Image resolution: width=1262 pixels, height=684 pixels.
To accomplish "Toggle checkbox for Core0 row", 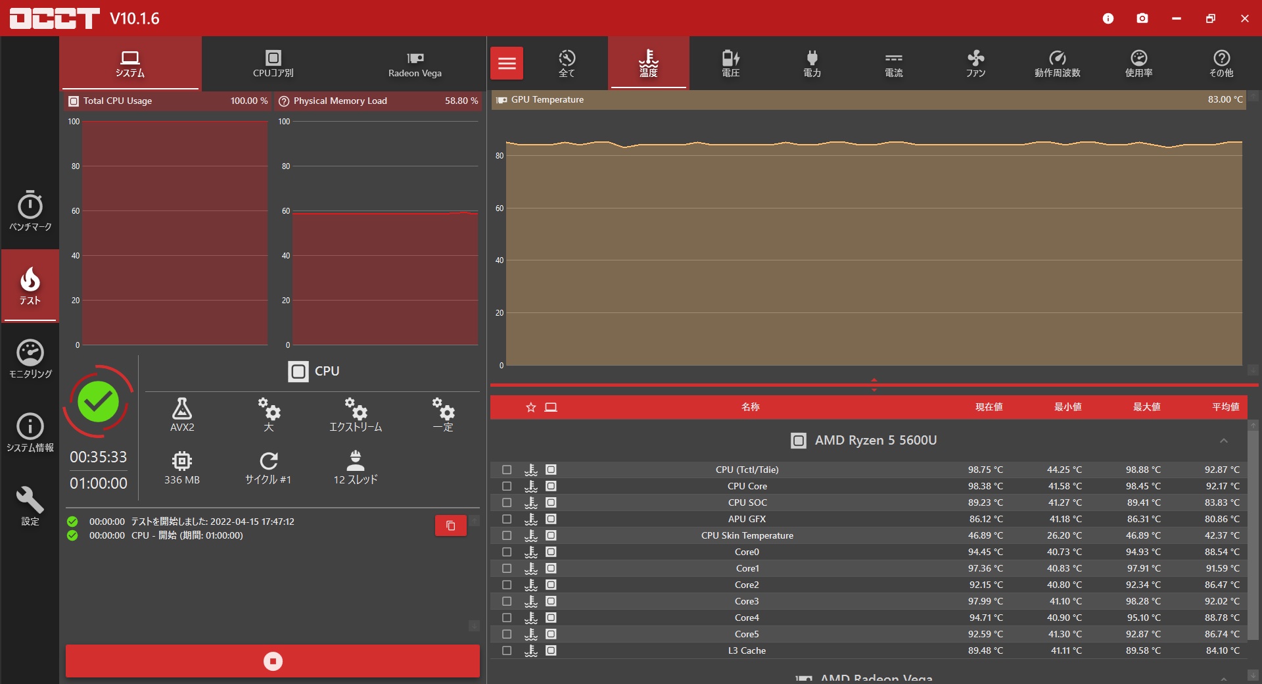I will (507, 552).
